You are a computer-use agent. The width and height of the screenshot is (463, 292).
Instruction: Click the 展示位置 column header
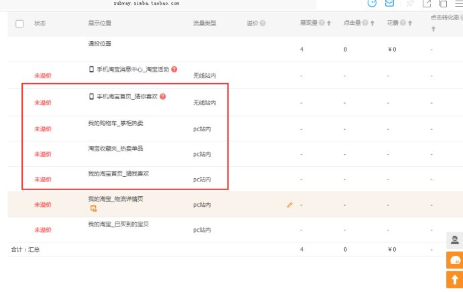pyautogui.click(x=100, y=23)
